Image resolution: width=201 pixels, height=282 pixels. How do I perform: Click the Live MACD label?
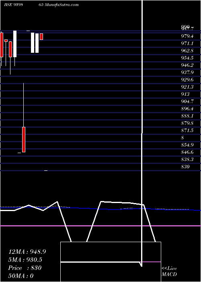[169, 272]
